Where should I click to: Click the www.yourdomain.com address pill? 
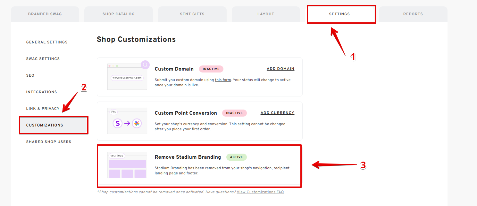[x=127, y=78]
